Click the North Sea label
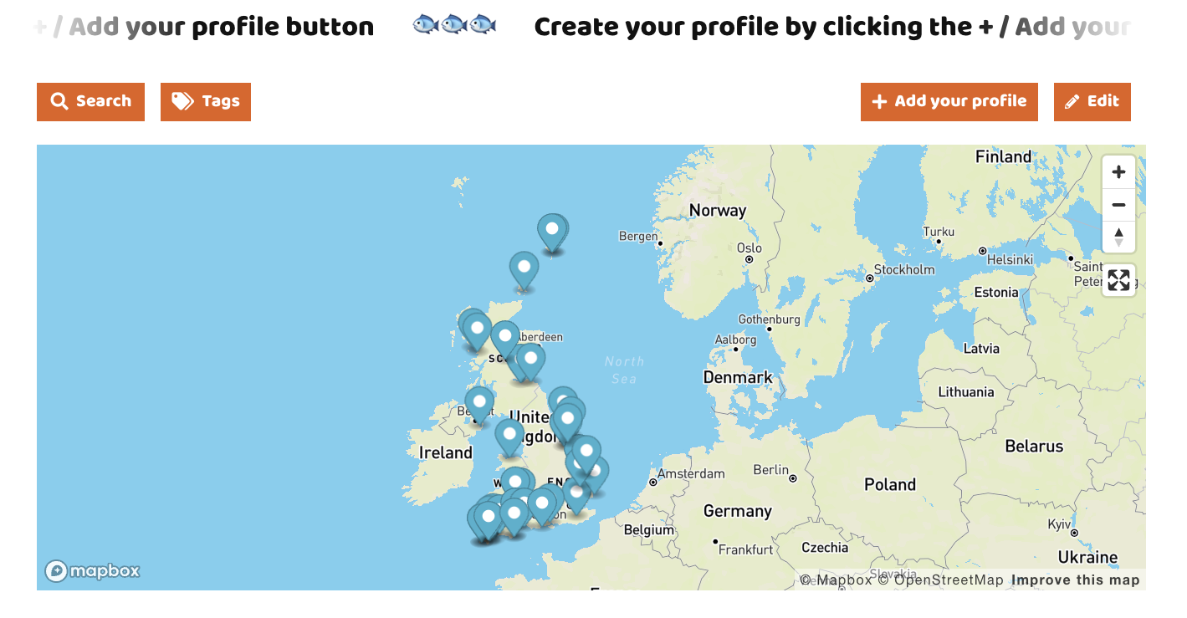 tap(624, 370)
